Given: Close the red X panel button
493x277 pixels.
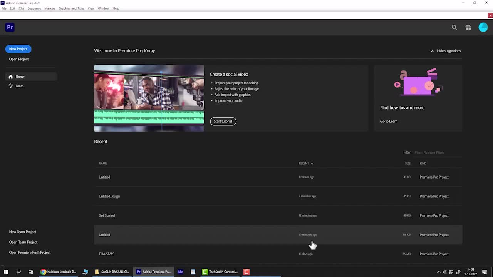Looking at the screenshot, I should click(x=490, y=15).
